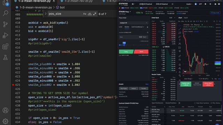Expand the replace field in the find widget
This screenshot has width=223, height=125.
(46, 14)
